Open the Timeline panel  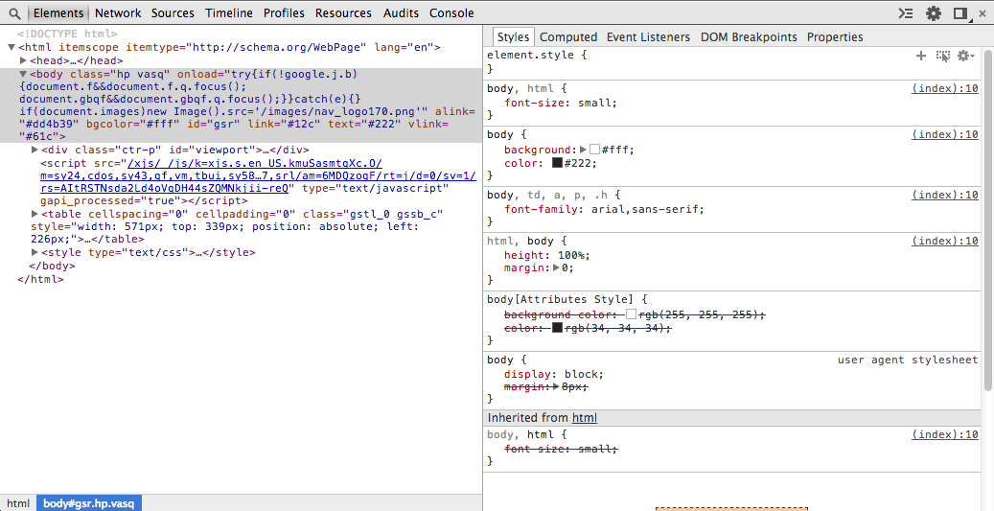coord(229,12)
